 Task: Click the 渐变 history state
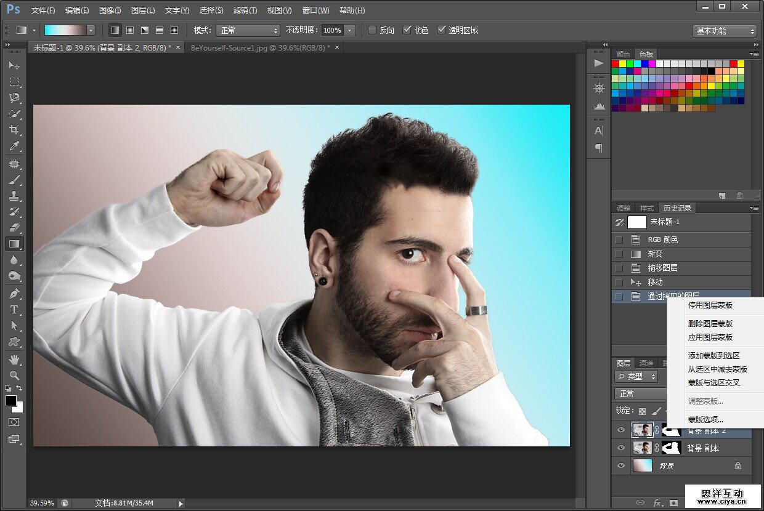tap(655, 254)
